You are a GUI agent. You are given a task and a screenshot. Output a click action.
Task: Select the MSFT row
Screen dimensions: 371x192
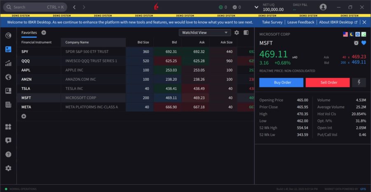pyautogui.click(x=136, y=98)
